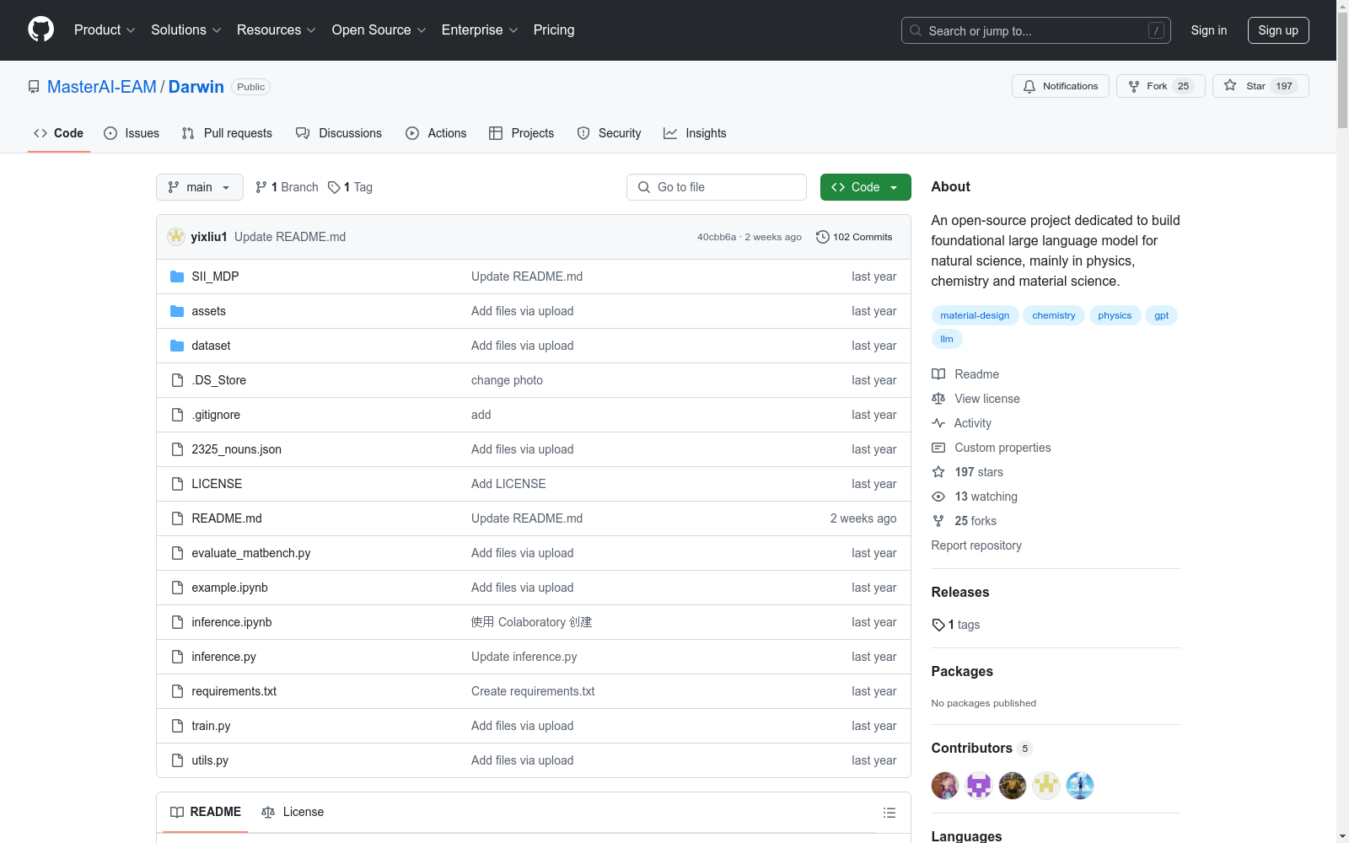Open the README outline list icon
Viewport: 1349px width, 843px height.
889,813
